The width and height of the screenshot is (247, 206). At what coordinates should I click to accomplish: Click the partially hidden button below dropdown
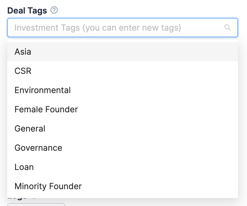pos(36,204)
